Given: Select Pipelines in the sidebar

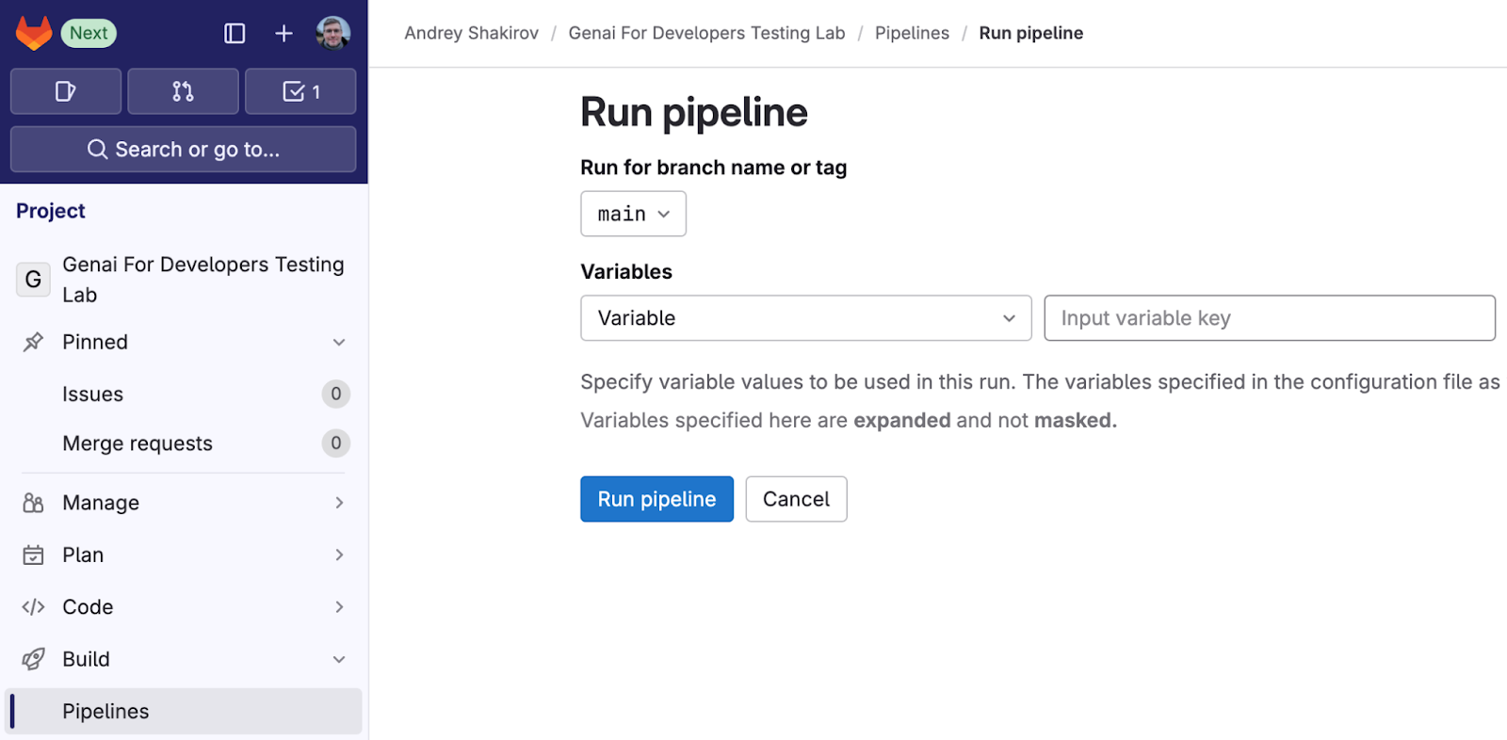Looking at the screenshot, I should tap(105, 712).
